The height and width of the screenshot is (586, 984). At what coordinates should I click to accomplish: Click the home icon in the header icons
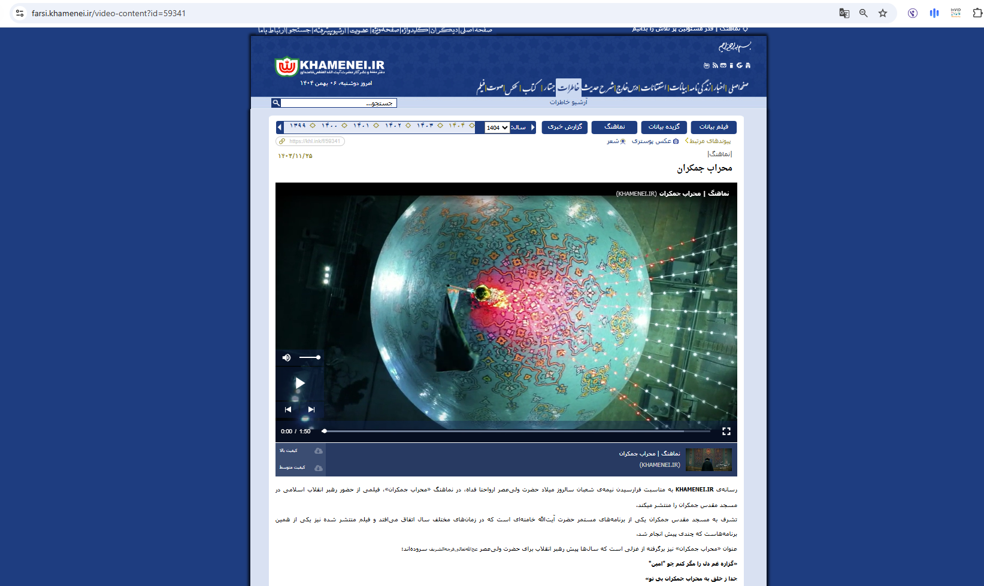747,65
